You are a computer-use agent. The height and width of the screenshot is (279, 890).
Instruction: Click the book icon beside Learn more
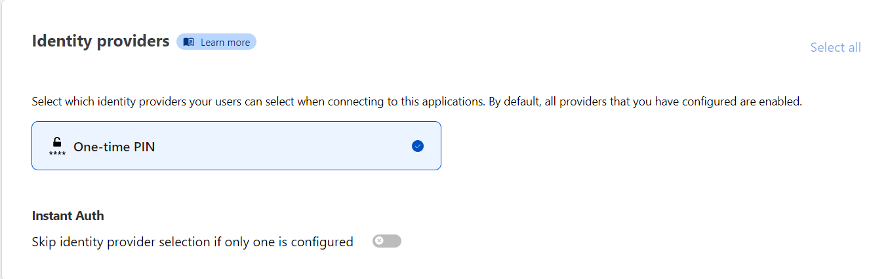click(x=189, y=42)
